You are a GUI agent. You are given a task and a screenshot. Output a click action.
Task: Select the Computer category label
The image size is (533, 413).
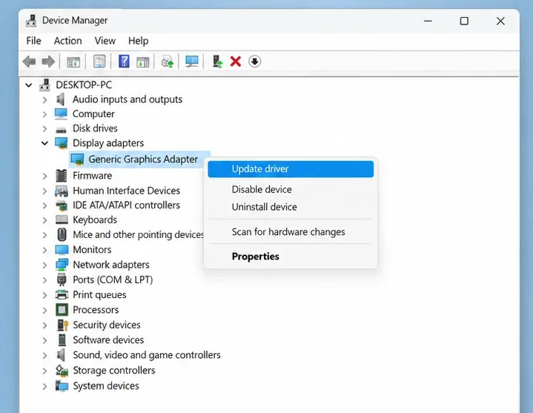[x=93, y=114]
